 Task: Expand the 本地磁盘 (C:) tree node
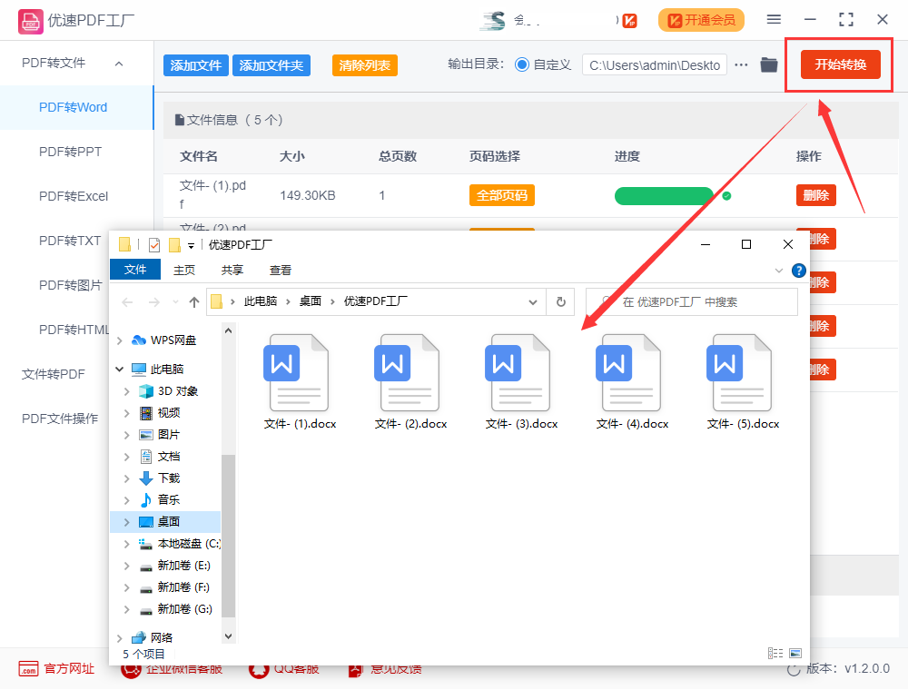pos(126,544)
